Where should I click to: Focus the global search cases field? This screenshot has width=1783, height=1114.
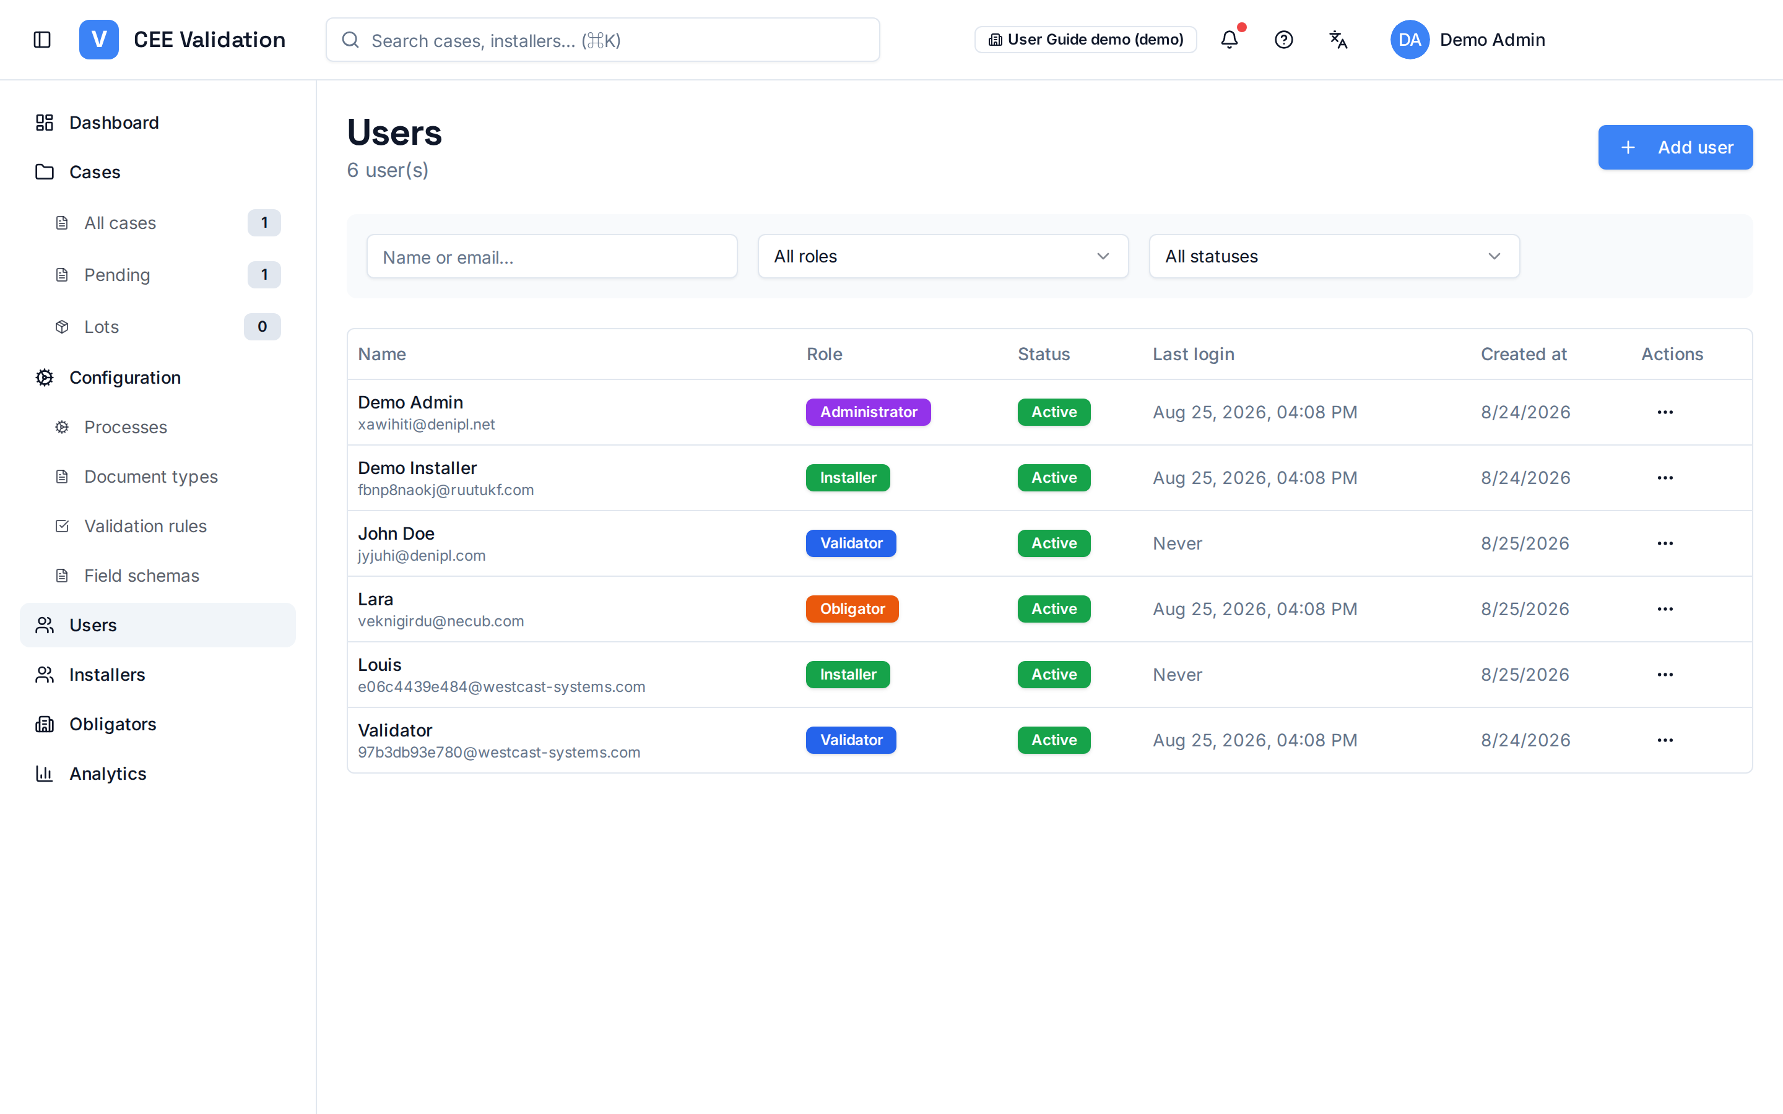coord(602,40)
